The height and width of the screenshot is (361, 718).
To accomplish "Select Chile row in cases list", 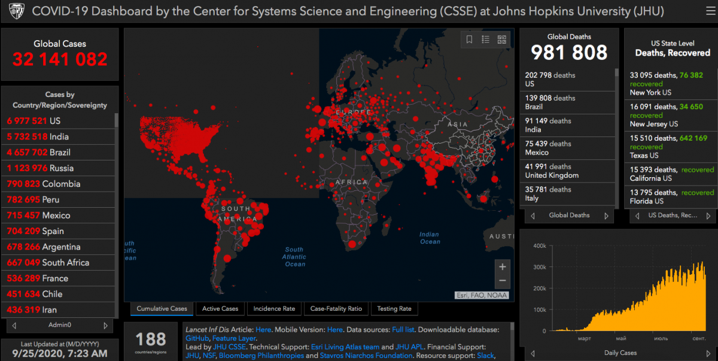I will [x=59, y=294].
